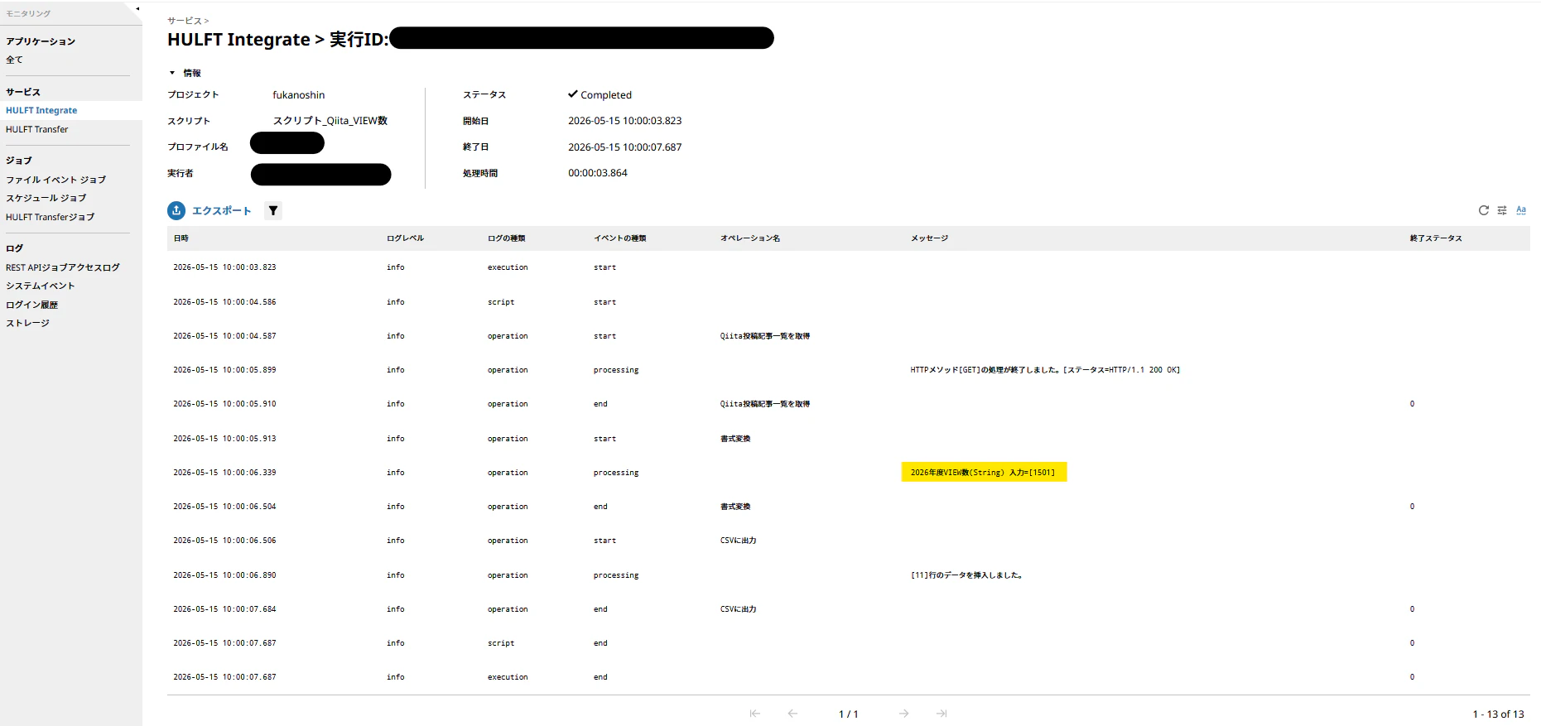Sort by the 終了ステータス column header

point(1436,238)
